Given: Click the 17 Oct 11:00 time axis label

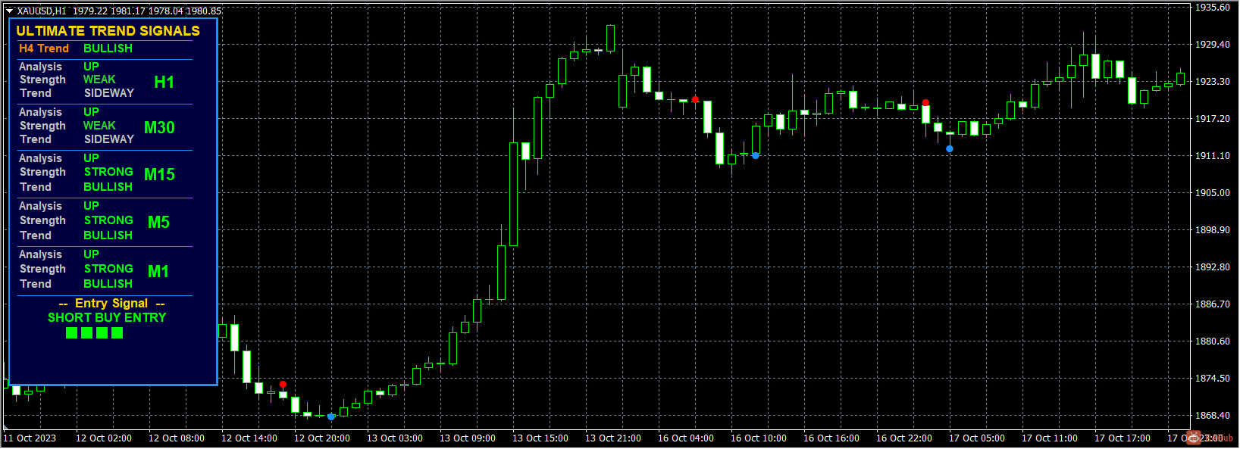Looking at the screenshot, I should pos(1050,438).
